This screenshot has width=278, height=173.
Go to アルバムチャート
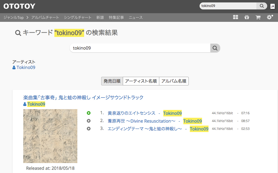(x=45, y=18)
